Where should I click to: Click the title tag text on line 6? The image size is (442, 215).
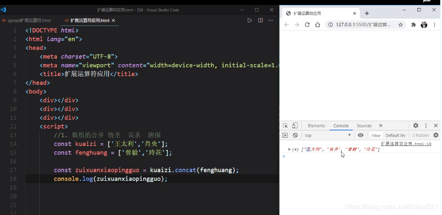87,74
